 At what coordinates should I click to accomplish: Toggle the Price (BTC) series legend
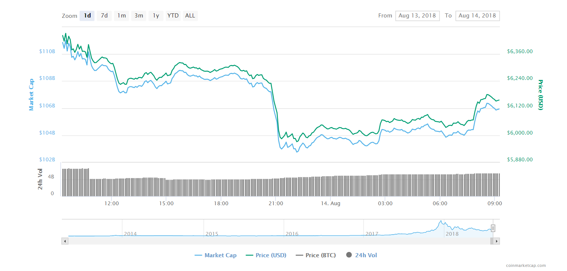316,255
